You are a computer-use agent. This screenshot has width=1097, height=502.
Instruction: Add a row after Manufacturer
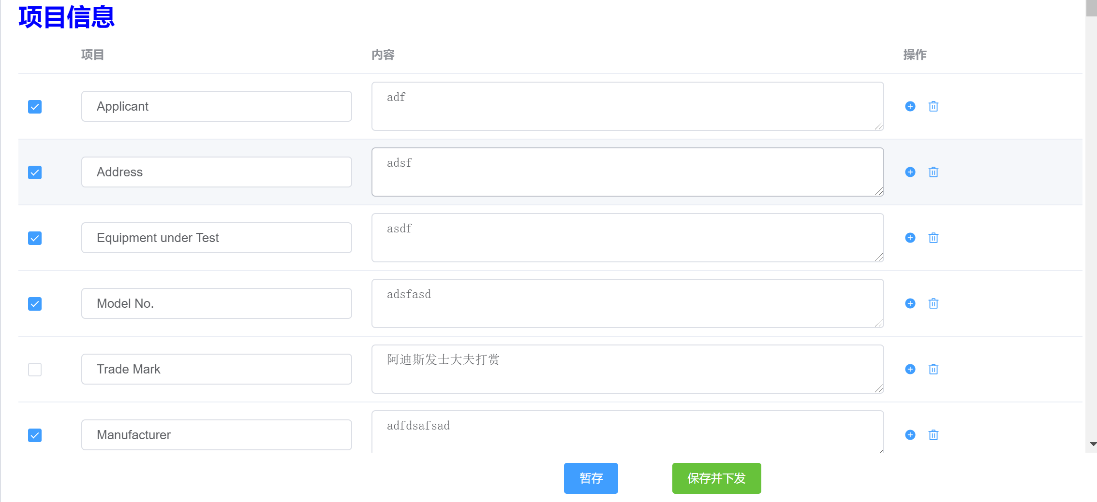[910, 435]
